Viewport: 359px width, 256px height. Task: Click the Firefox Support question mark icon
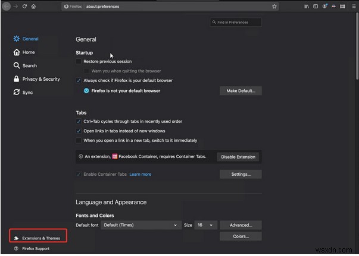[16, 248]
